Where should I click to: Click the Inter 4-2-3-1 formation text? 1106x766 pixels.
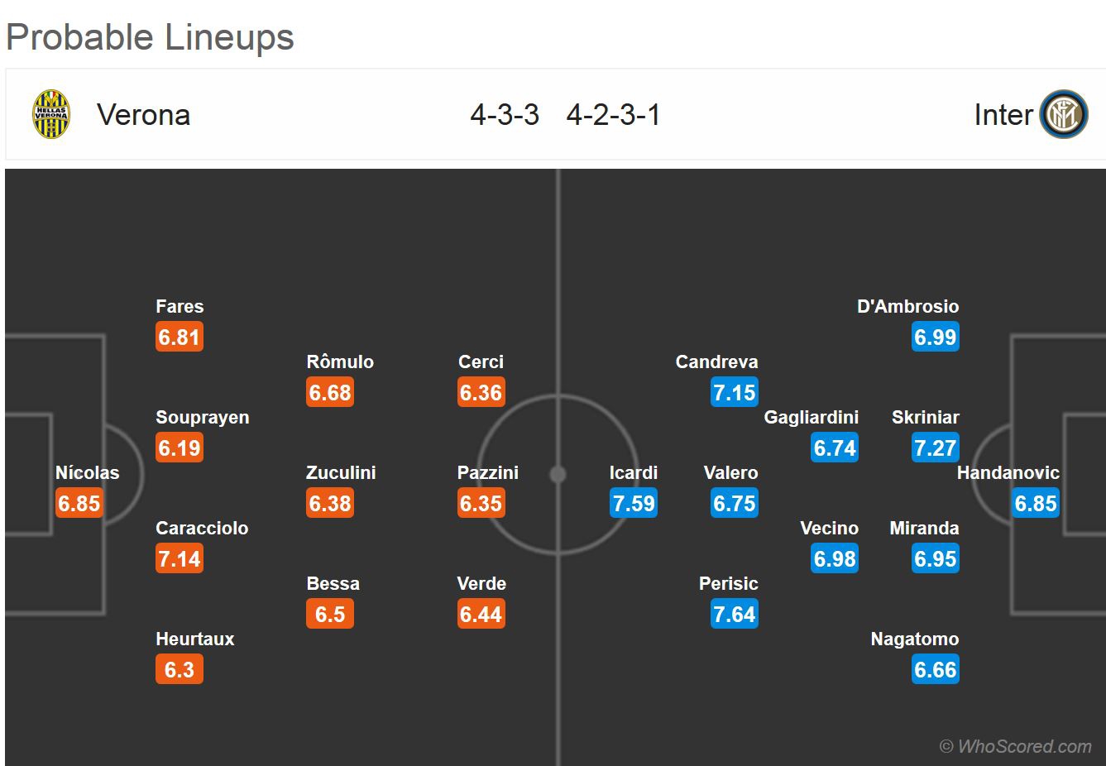[x=614, y=115]
